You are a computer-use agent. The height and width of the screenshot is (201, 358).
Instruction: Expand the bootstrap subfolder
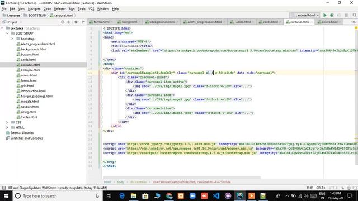tap(12, 39)
